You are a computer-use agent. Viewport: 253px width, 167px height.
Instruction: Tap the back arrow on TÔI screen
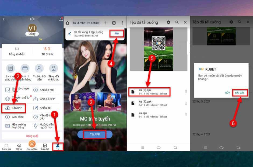point(4,19)
